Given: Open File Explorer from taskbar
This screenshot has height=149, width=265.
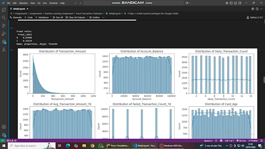Looking at the screenshot, I should point(84,145).
